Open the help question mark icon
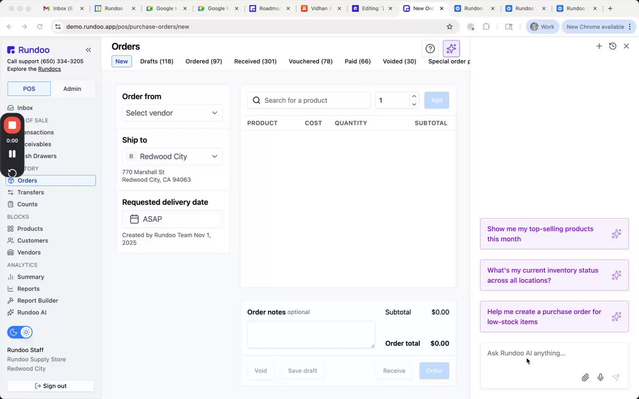Viewport: 639px width, 399px height. (x=430, y=48)
